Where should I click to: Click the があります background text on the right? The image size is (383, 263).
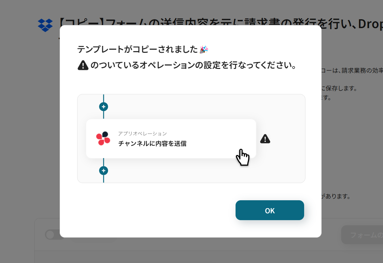(x=336, y=196)
